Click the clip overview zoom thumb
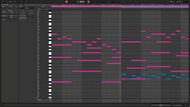Viewport: 190px width, 107px height. pyautogui.click(x=161, y=105)
